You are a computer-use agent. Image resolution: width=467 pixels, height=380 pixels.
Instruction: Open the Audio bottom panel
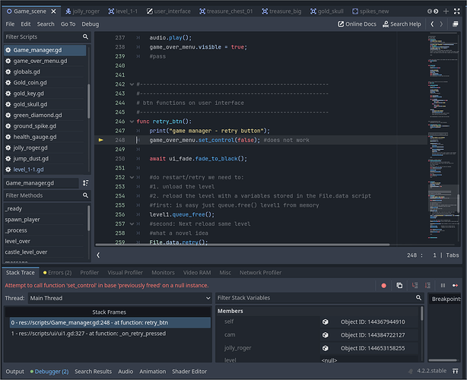pyautogui.click(x=125, y=372)
